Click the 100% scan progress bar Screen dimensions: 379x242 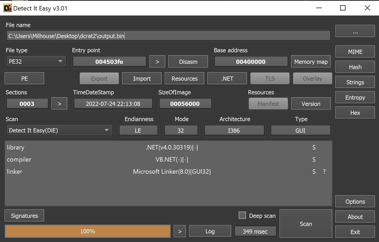pyautogui.click(x=87, y=231)
